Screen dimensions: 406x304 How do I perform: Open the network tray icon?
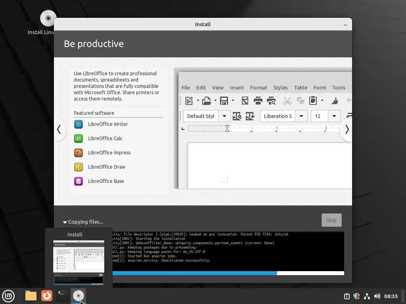click(367, 296)
